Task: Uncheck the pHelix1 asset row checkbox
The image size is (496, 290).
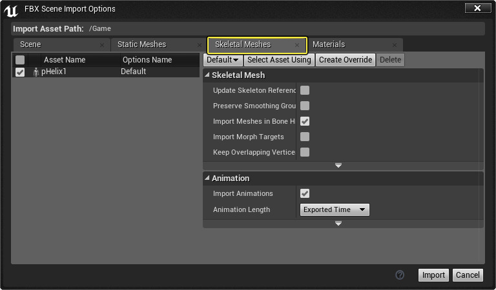Action: tap(20, 72)
